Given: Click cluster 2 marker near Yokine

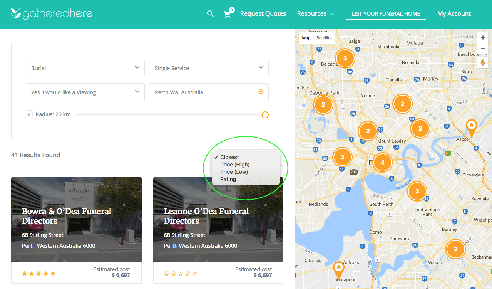Looking at the screenshot, I should (402, 104).
